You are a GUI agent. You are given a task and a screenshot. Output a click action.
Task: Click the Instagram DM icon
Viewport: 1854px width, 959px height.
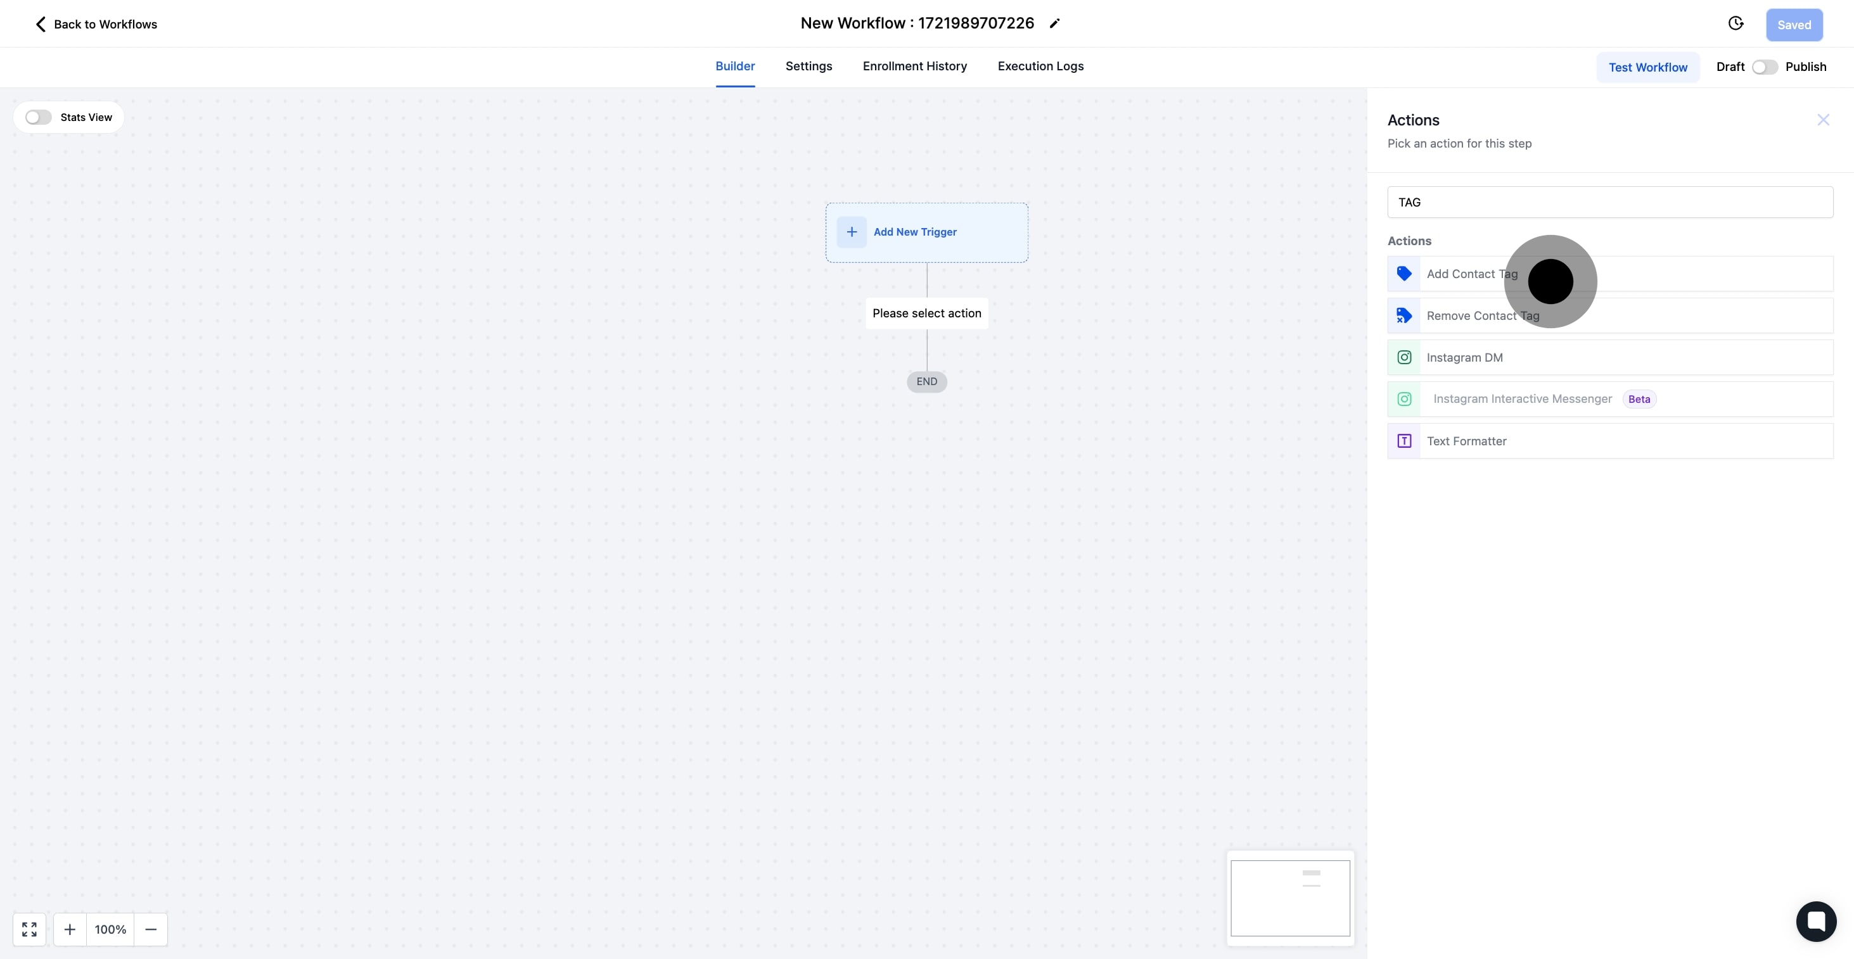[1403, 357]
